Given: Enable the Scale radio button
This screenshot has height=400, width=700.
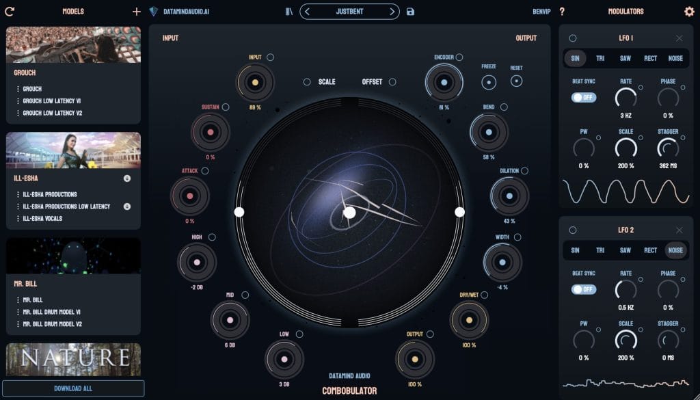Looking at the screenshot, I should click(x=308, y=82).
